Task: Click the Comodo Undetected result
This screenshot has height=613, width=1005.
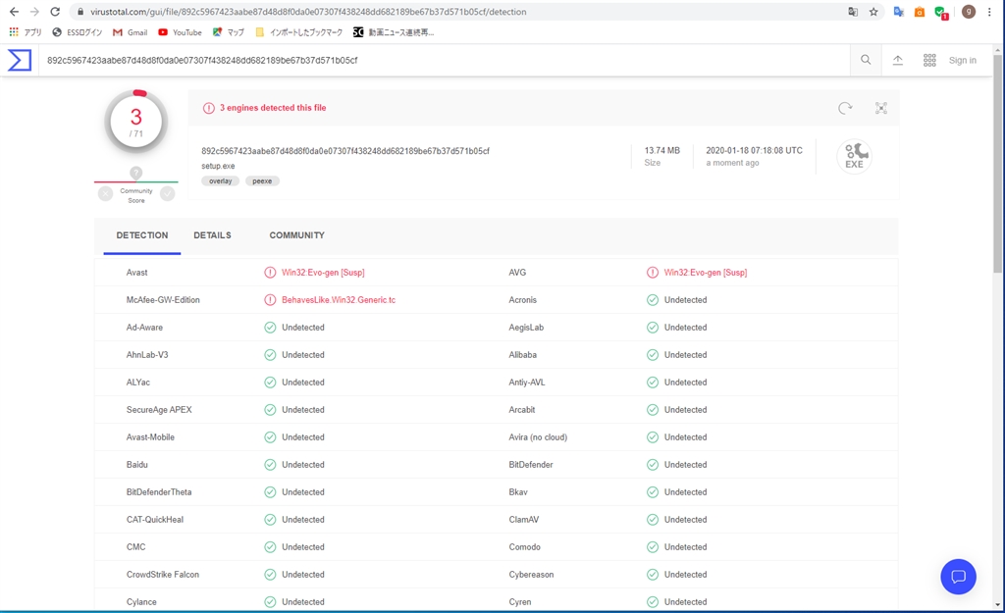Action: coord(685,547)
